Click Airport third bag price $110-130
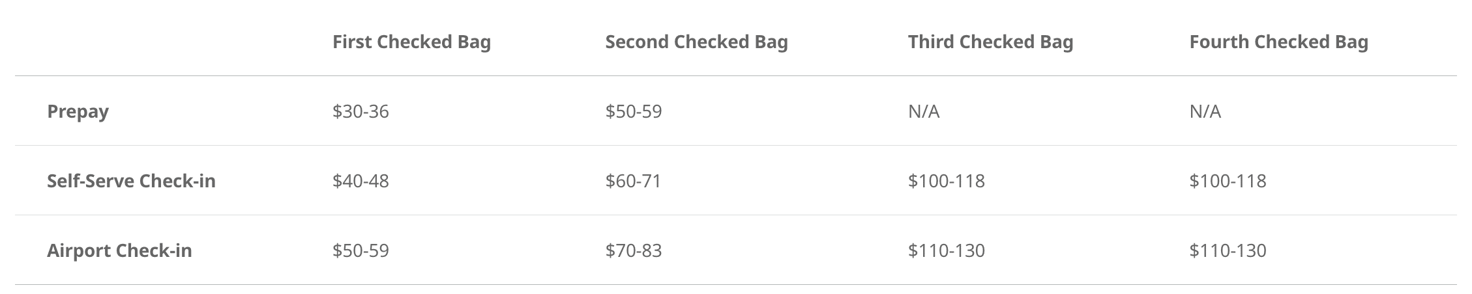This screenshot has height=294, width=1472. [946, 250]
